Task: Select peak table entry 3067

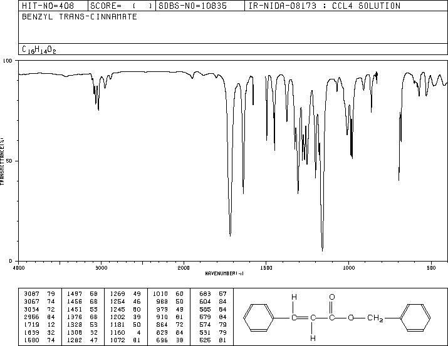Action: click(x=31, y=302)
